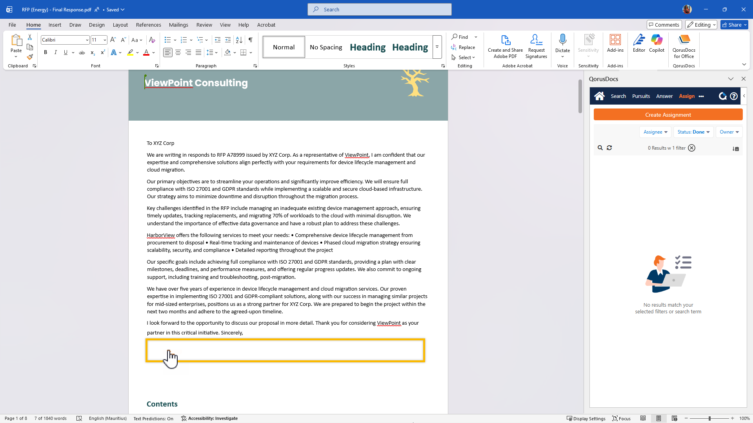Image resolution: width=753 pixels, height=423 pixels.
Task: Open the Assignee filter dropdown
Action: point(655,132)
